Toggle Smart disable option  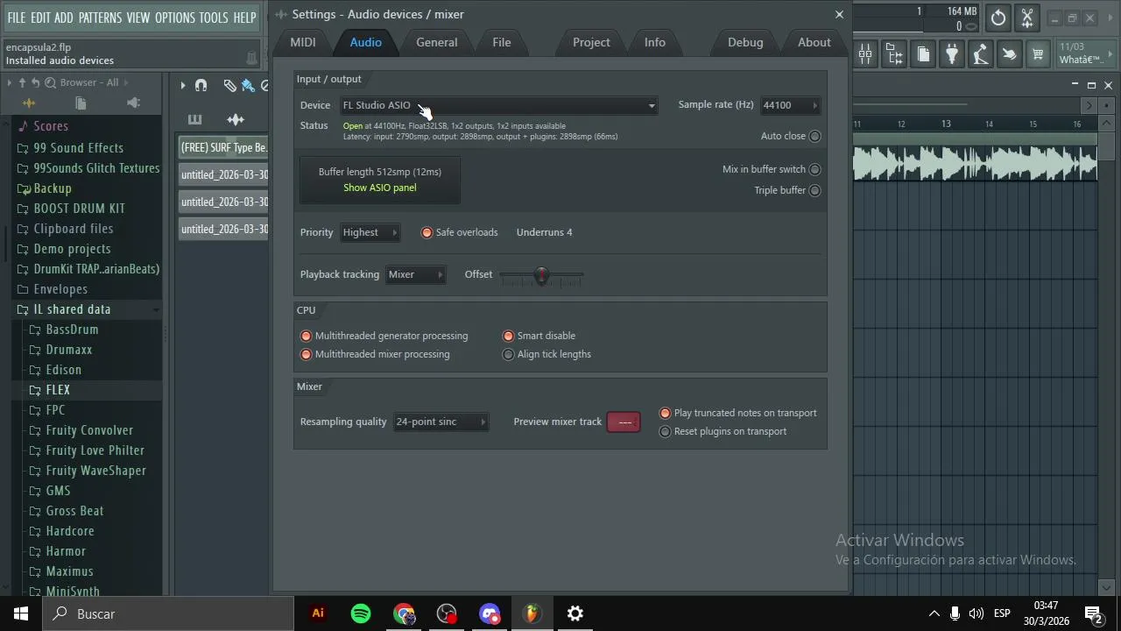pos(508,336)
